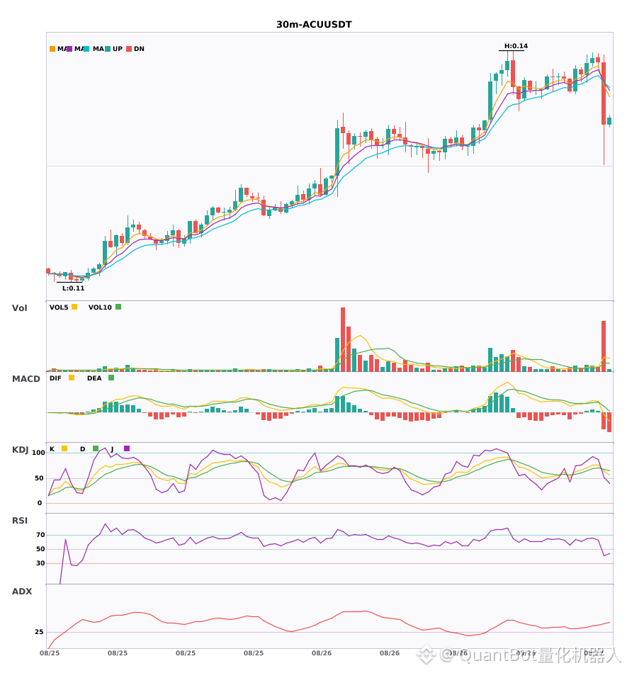The image size is (627, 673).
Task: Select the teal UP legend swatch
Action: pos(108,49)
